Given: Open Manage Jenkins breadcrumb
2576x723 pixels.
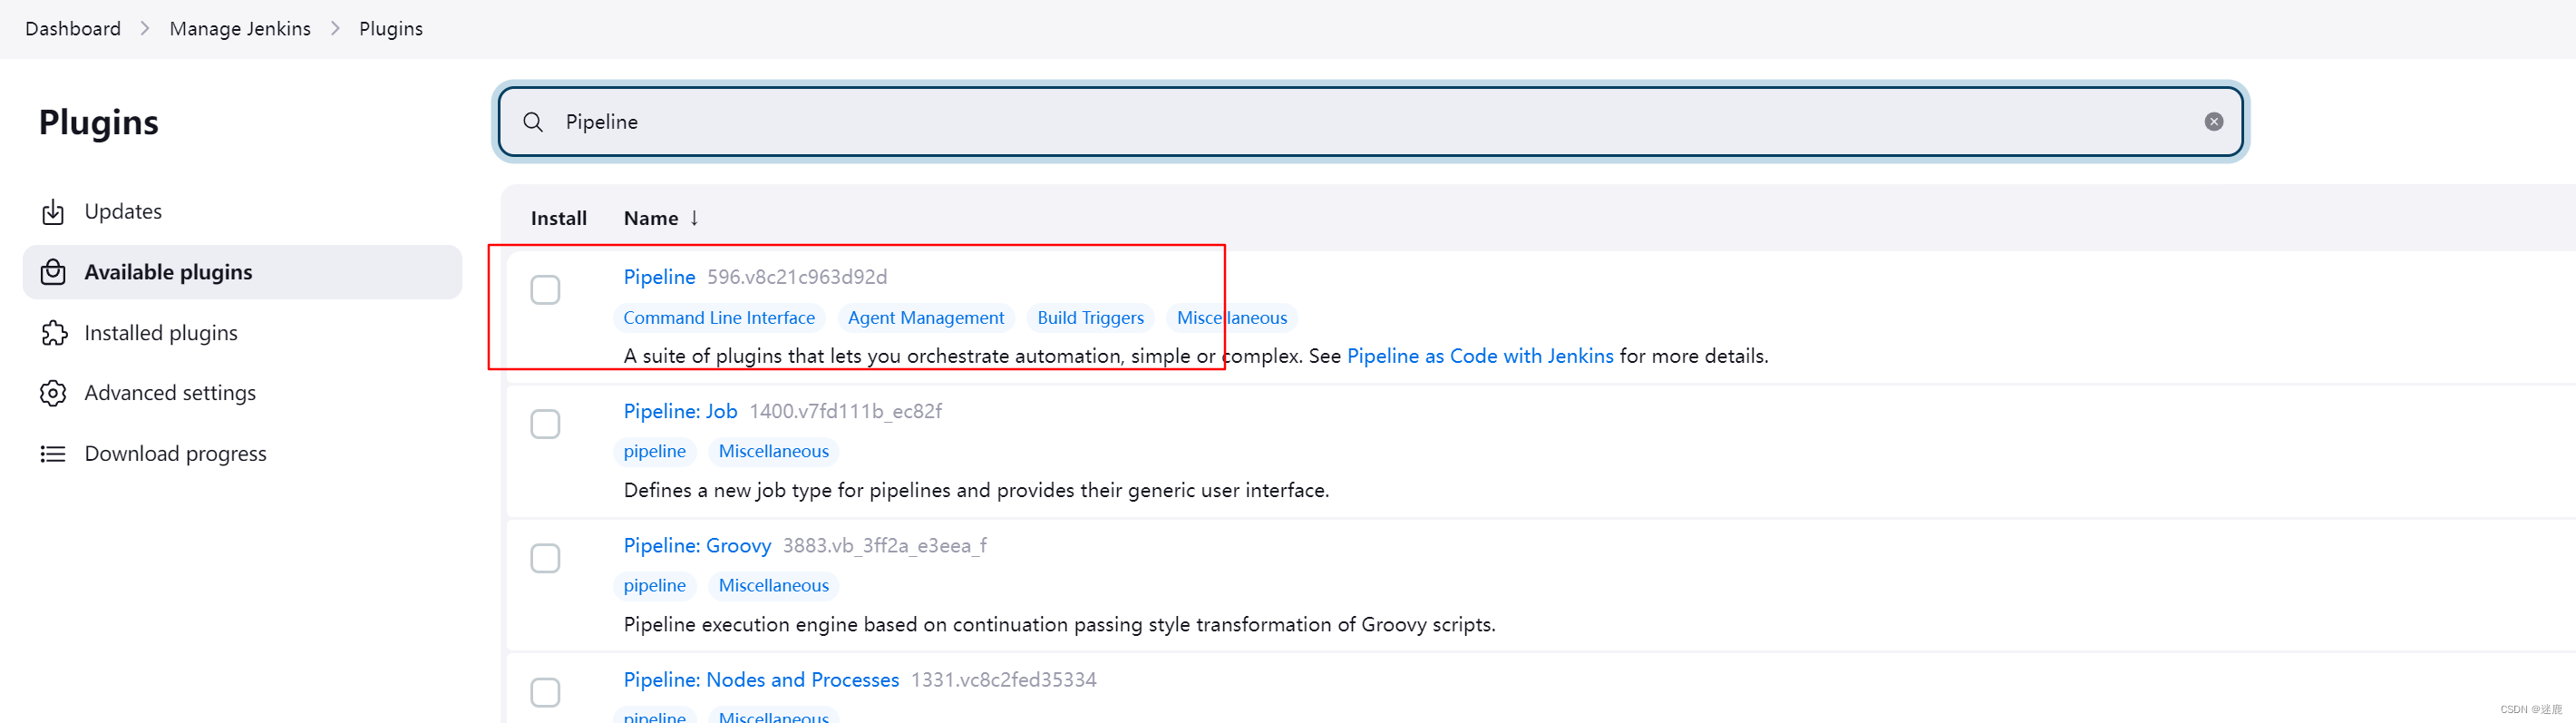Looking at the screenshot, I should tap(240, 29).
